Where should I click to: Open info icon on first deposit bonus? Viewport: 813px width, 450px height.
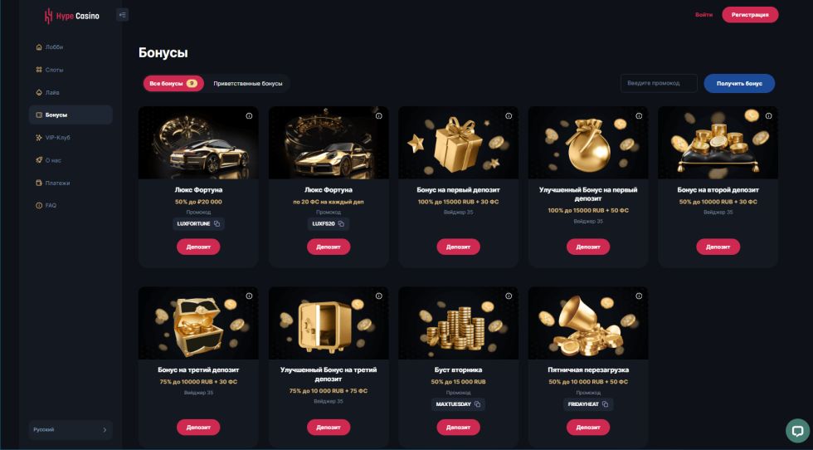pyautogui.click(x=509, y=115)
